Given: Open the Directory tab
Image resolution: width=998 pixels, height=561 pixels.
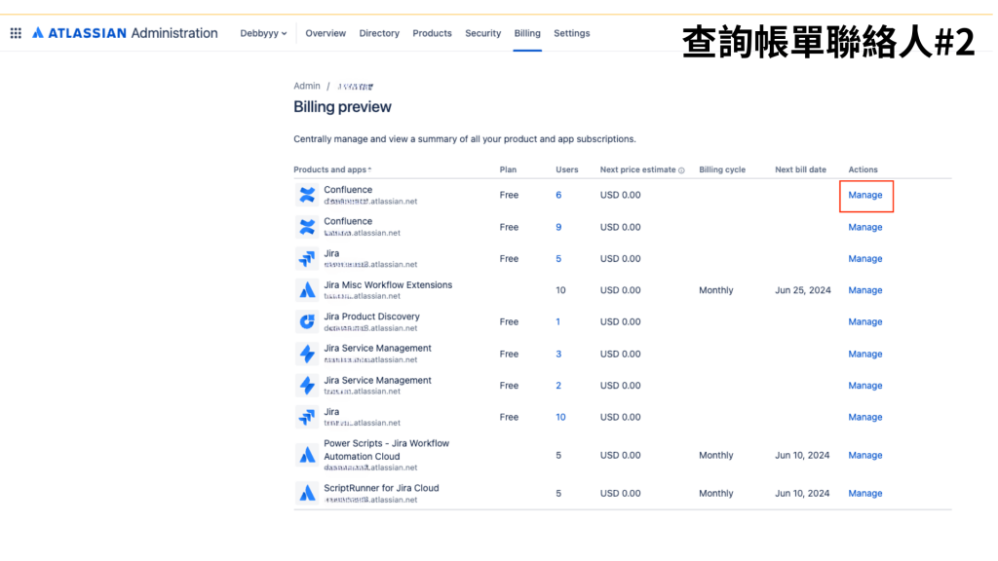Looking at the screenshot, I should click(379, 33).
